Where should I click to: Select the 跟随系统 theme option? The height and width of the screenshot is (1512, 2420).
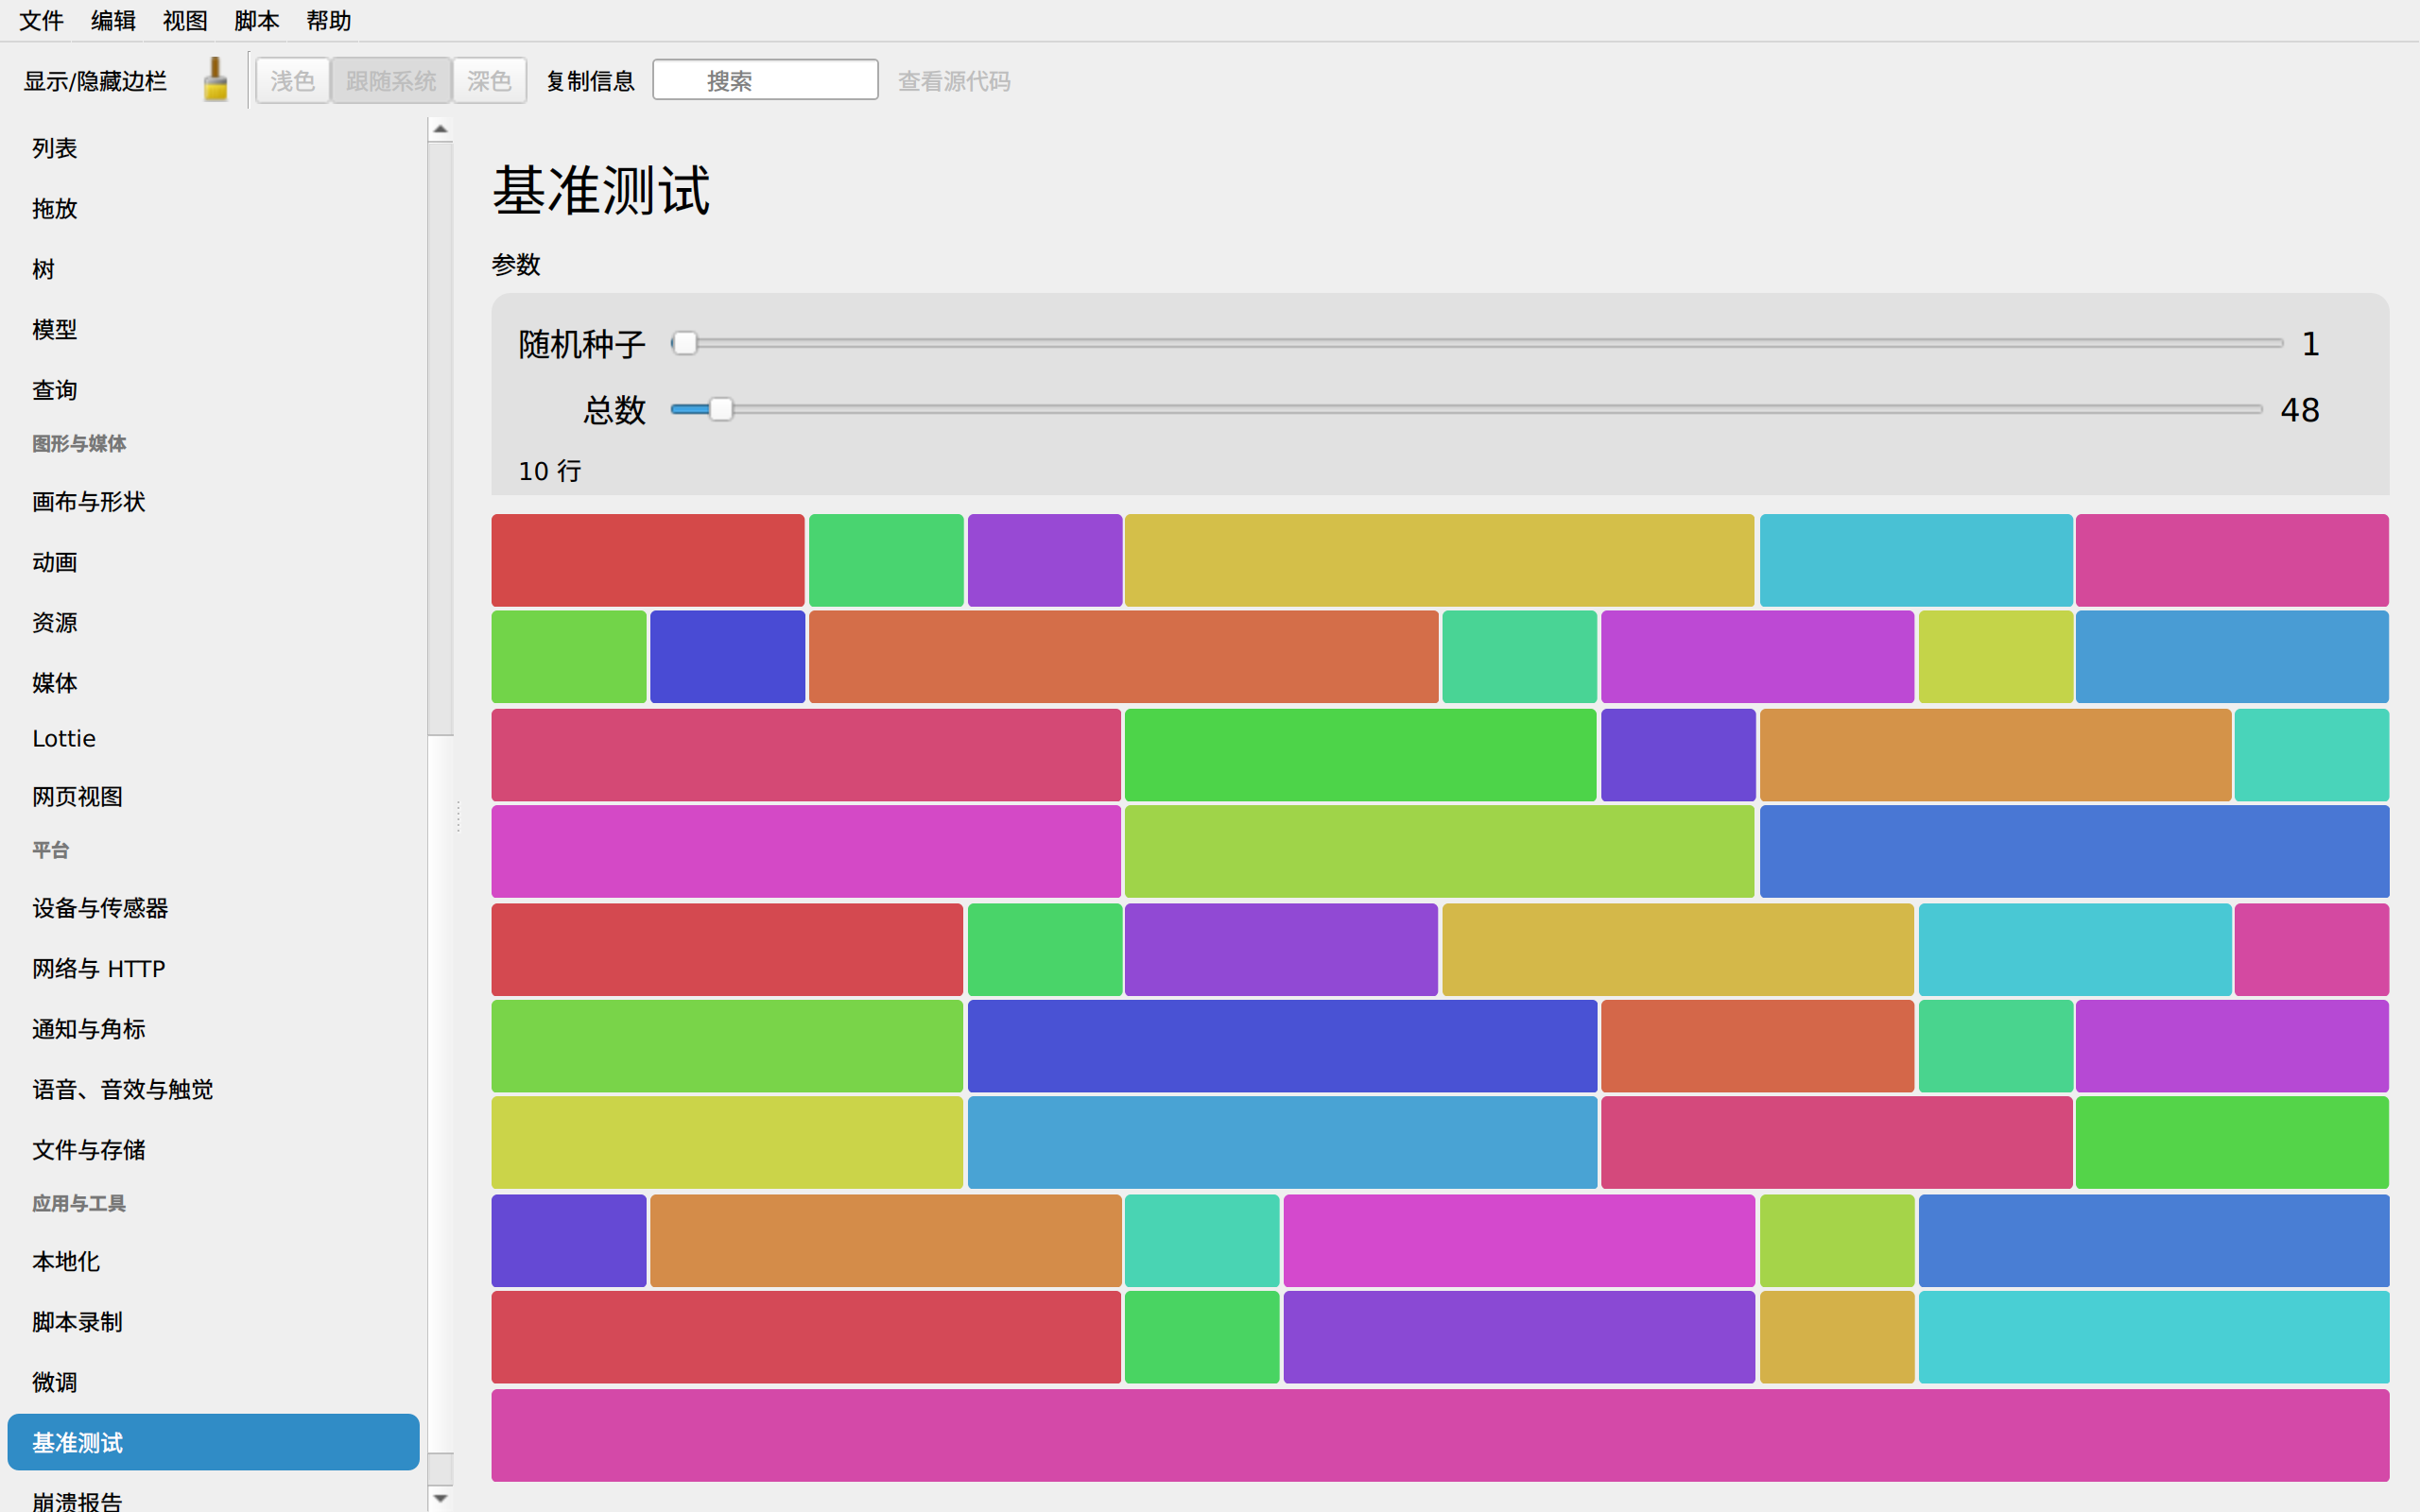(391, 81)
